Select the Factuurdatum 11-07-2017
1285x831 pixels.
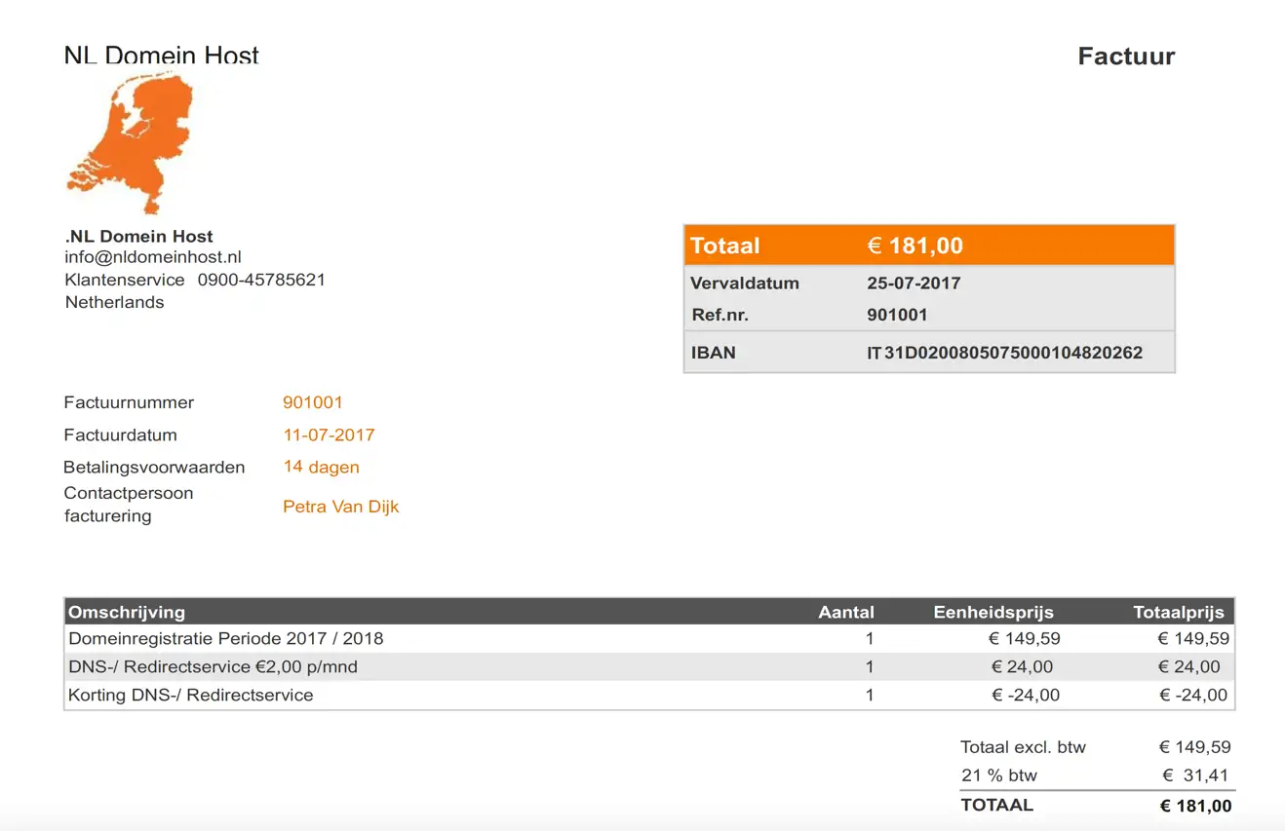[x=329, y=434]
